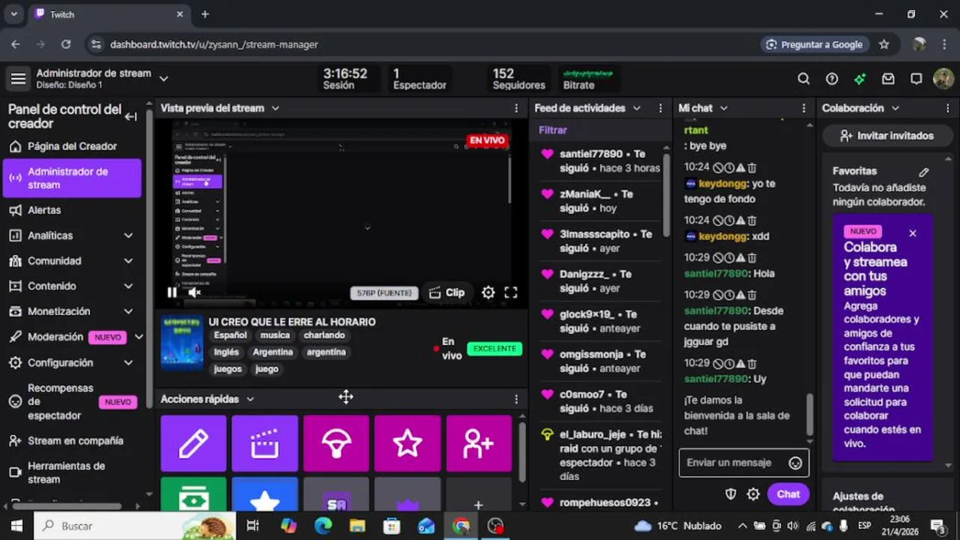
Task: Enter fullscreen on stream preview
Action: [511, 292]
